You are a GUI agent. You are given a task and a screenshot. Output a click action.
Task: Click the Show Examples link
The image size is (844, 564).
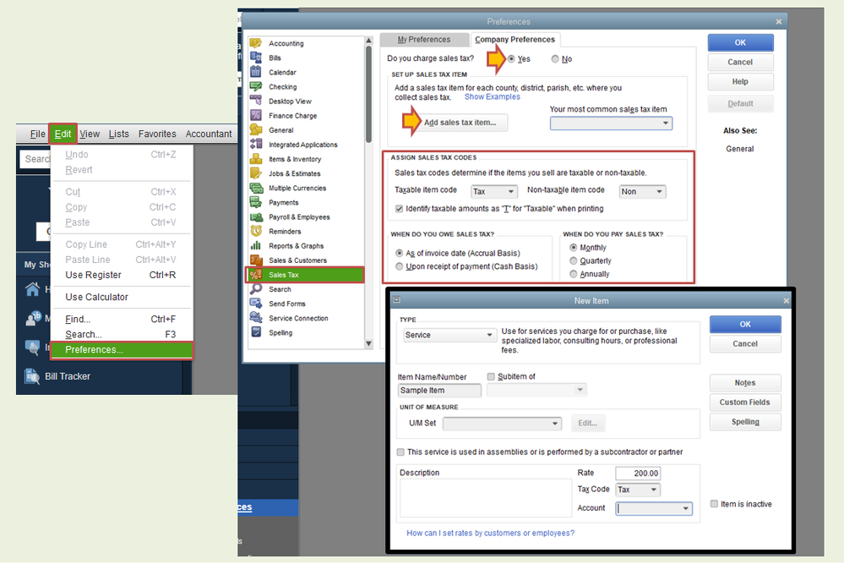coord(492,97)
